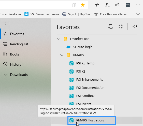Collapse the PMAPS folder chevron
Screen dimensions: 143x126
(x=62, y=55)
